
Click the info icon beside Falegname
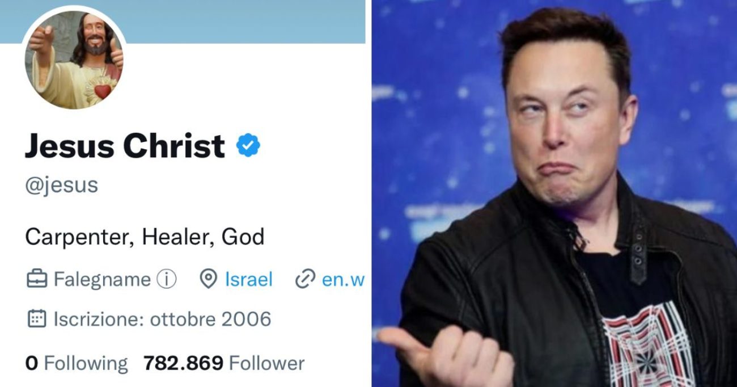167,279
